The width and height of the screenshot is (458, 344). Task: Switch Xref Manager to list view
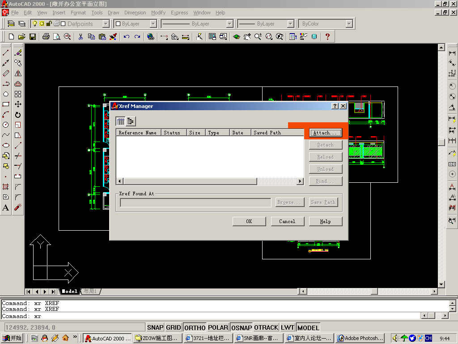click(x=120, y=121)
